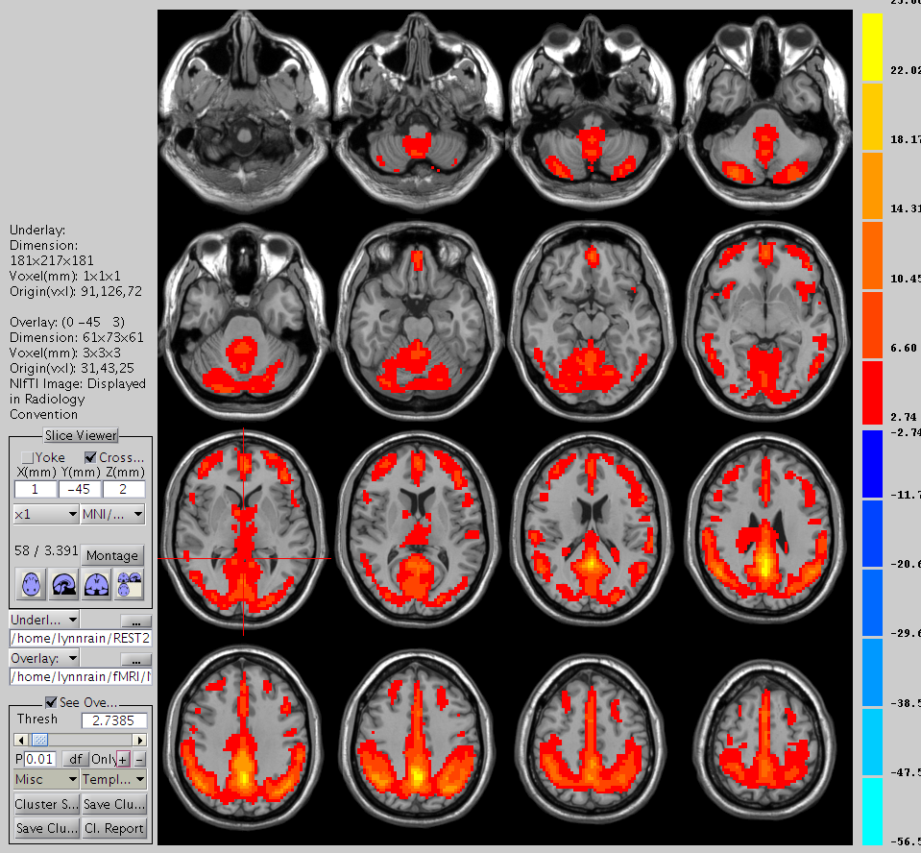Click the brain slice showing the red crosshair
921x853 pixels.
244,530
